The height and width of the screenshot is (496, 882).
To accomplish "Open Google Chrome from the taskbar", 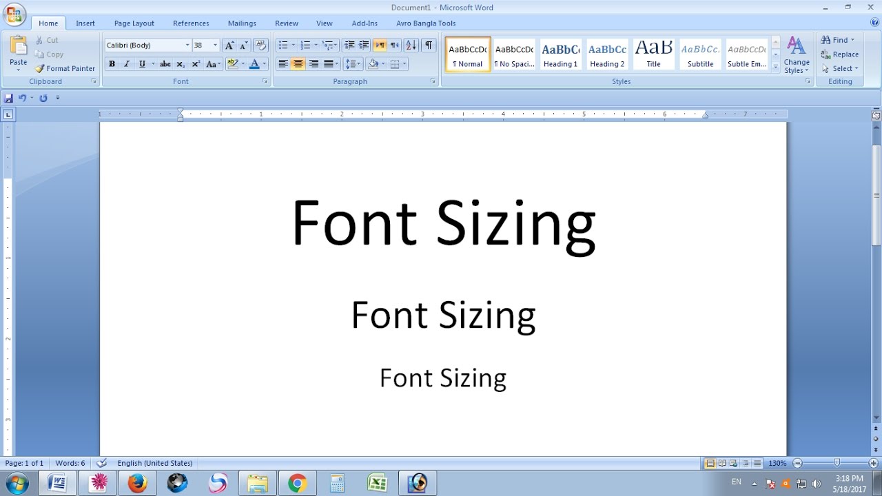I will tap(298, 484).
